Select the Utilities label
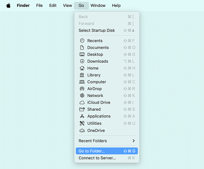The width and height of the screenshot is (204, 169). pyautogui.click(x=94, y=123)
